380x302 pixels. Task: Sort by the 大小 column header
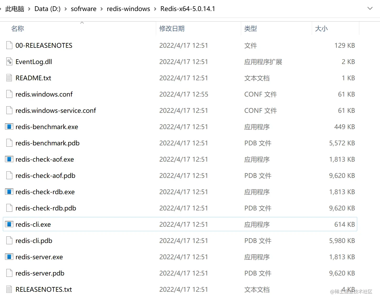pyautogui.click(x=321, y=29)
